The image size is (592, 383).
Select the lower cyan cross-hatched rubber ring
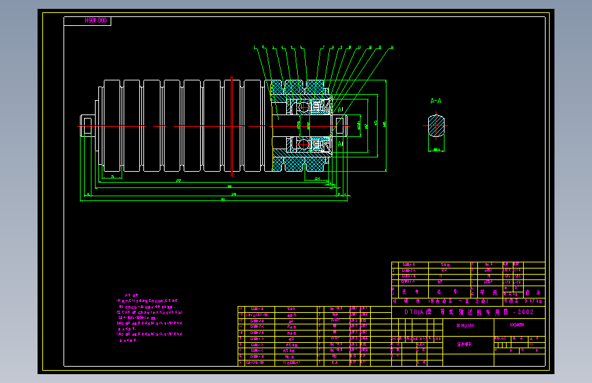click(298, 164)
